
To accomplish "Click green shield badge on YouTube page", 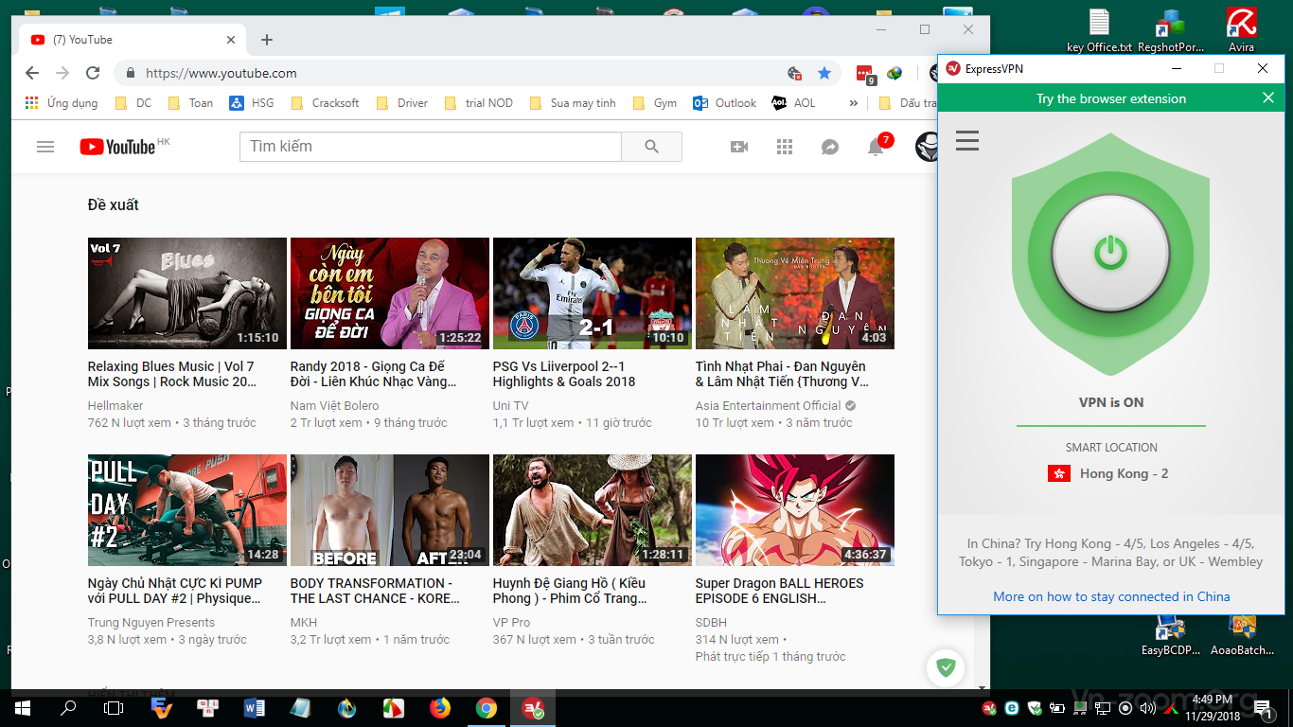I will (x=945, y=667).
